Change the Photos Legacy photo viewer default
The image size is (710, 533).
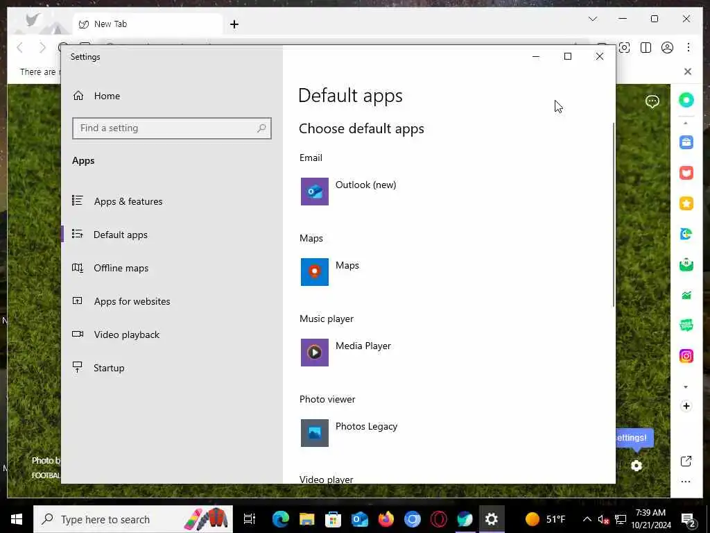pyautogui.click(x=349, y=433)
